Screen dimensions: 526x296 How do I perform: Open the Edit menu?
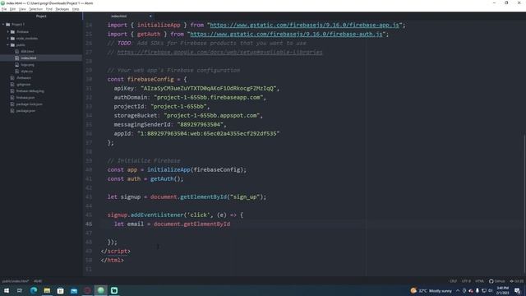pyautogui.click(x=12, y=9)
